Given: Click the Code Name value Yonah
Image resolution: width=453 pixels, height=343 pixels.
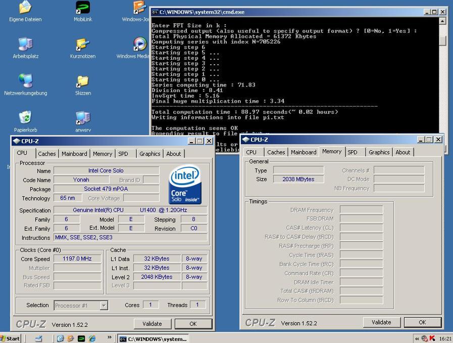Looking at the screenshot, I should (x=81, y=180).
